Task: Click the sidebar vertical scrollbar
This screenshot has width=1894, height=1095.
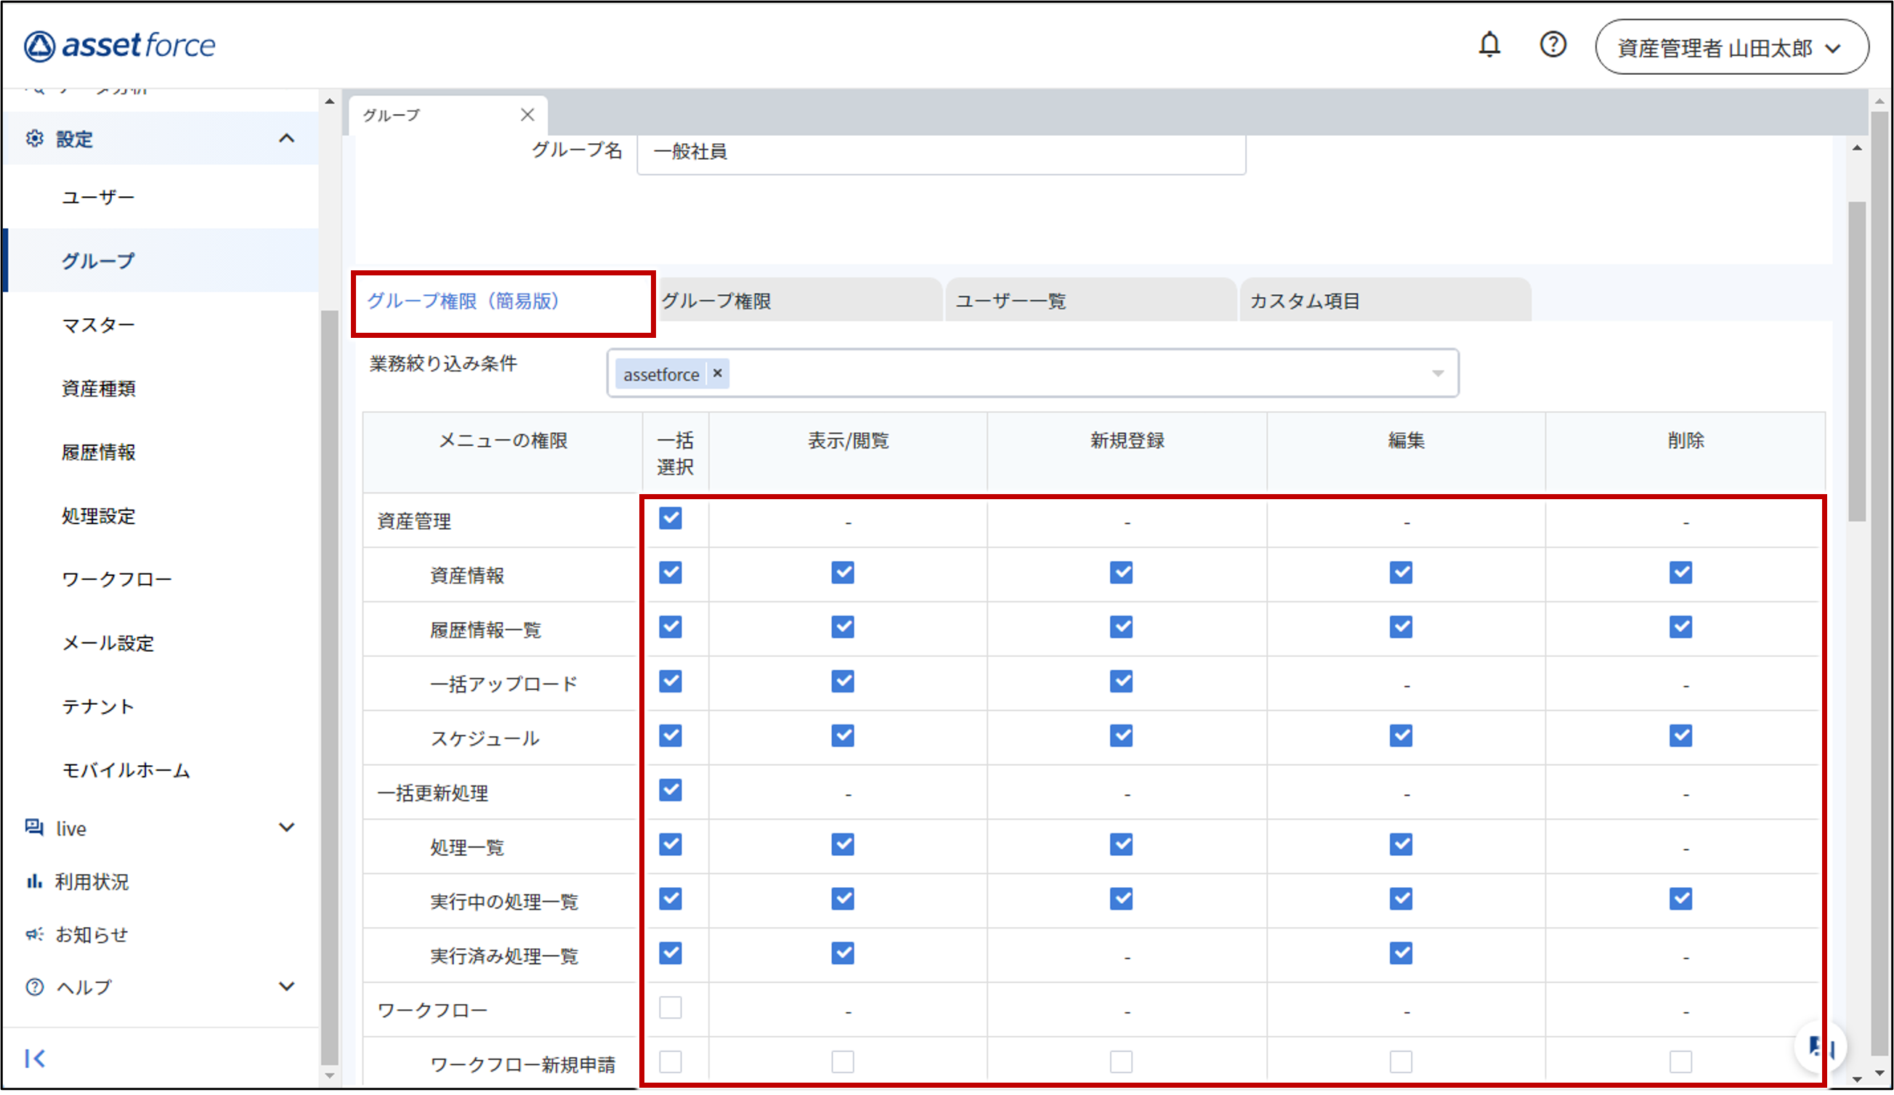Action: [329, 687]
